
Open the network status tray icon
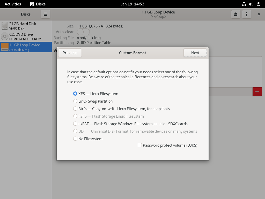click(x=244, y=4)
